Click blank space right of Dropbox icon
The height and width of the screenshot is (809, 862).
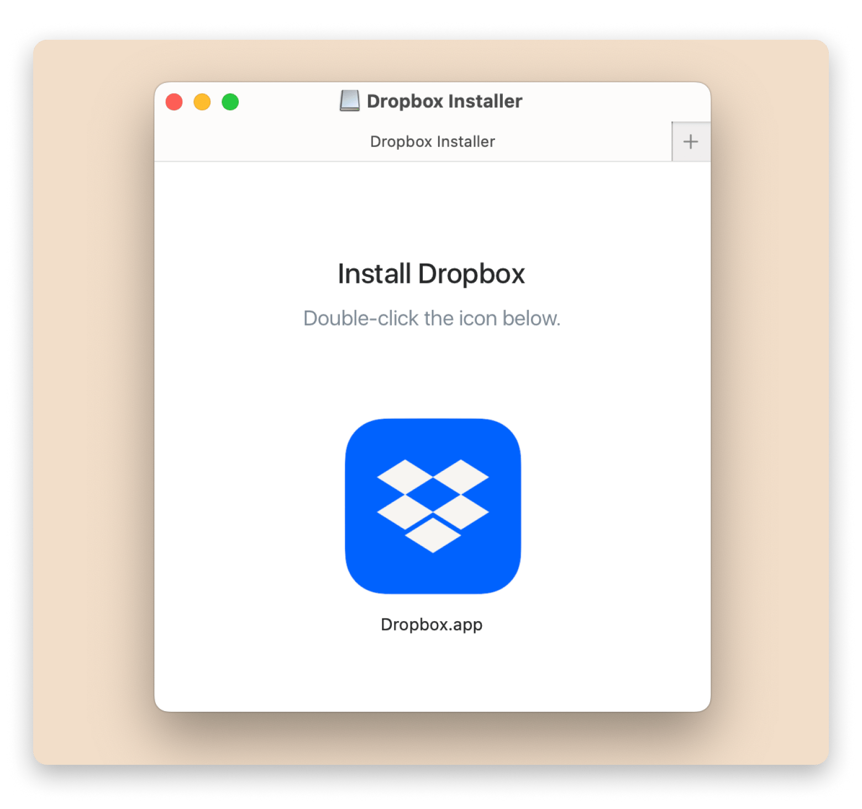tap(613, 506)
